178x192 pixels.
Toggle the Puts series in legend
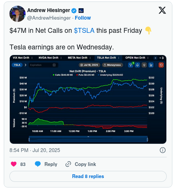click(85, 75)
